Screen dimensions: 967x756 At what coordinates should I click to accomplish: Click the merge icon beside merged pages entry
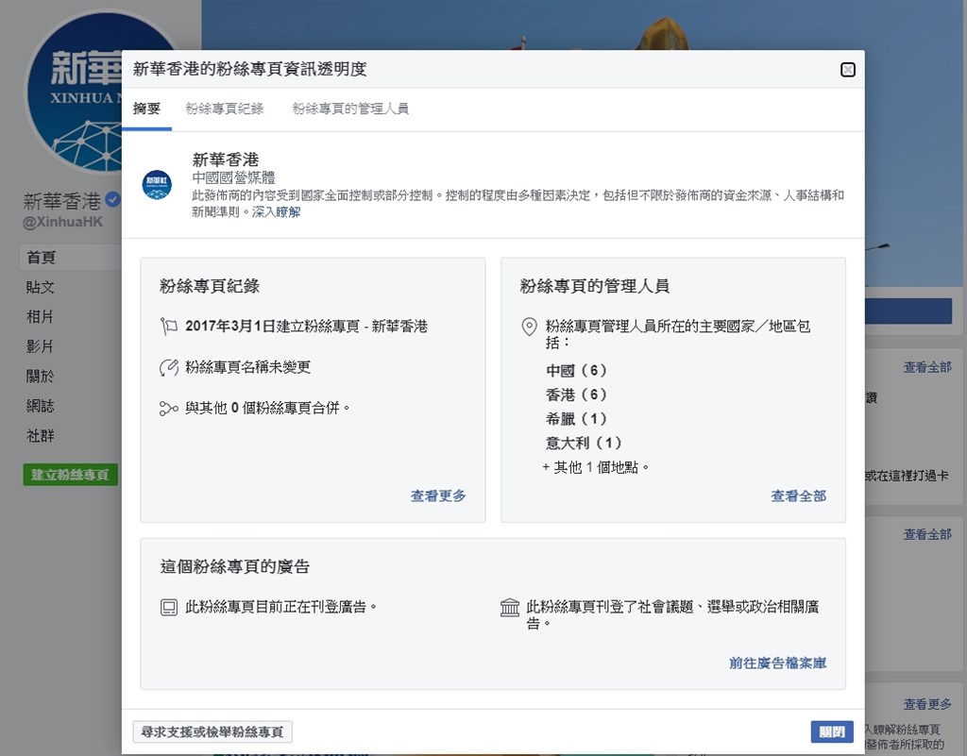[x=168, y=408]
